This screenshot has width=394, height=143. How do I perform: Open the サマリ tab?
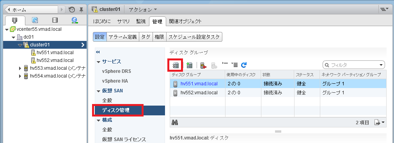pyautogui.click(x=123, y=21)
